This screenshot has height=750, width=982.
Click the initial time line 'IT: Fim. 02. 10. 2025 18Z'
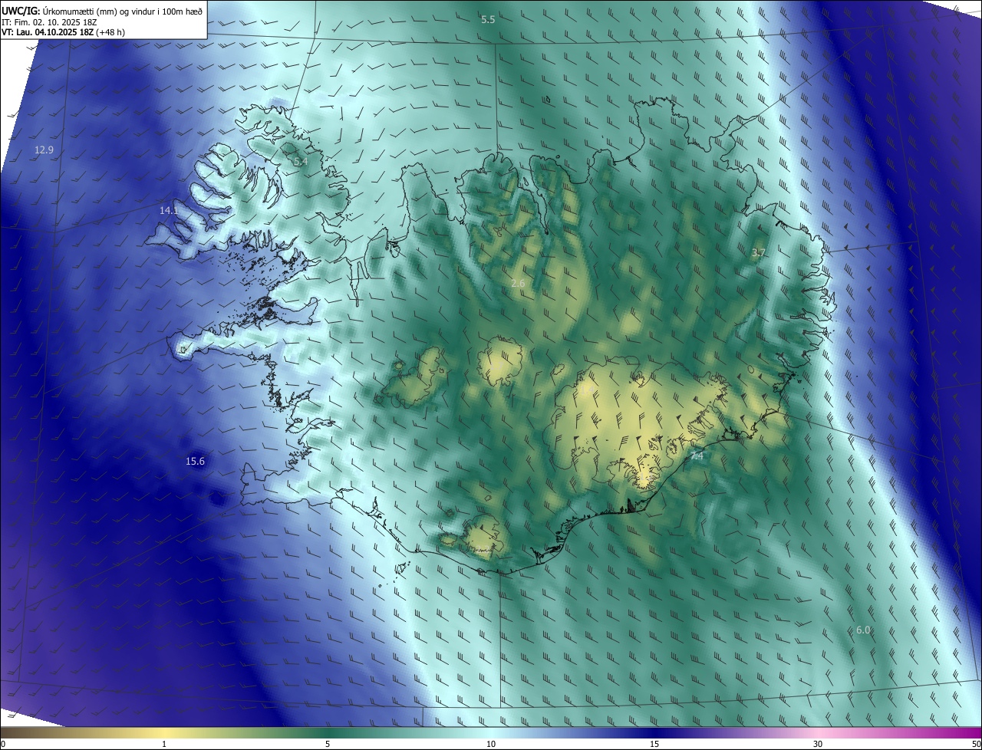point(49,22)
